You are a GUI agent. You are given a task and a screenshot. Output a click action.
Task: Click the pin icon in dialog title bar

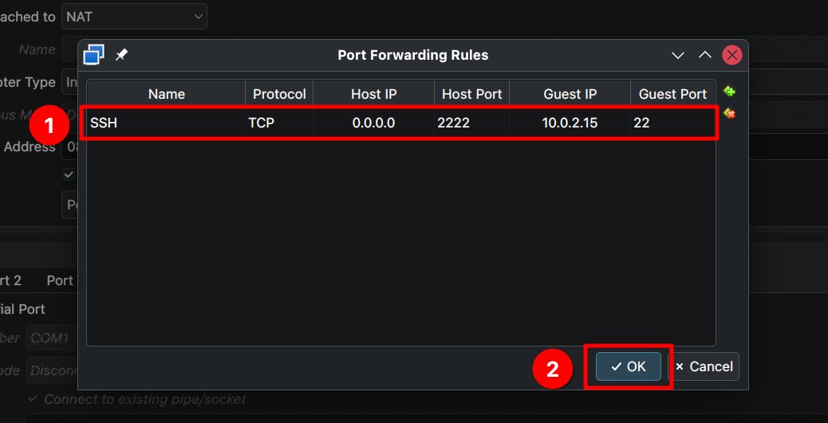click(x=121, y=55)
